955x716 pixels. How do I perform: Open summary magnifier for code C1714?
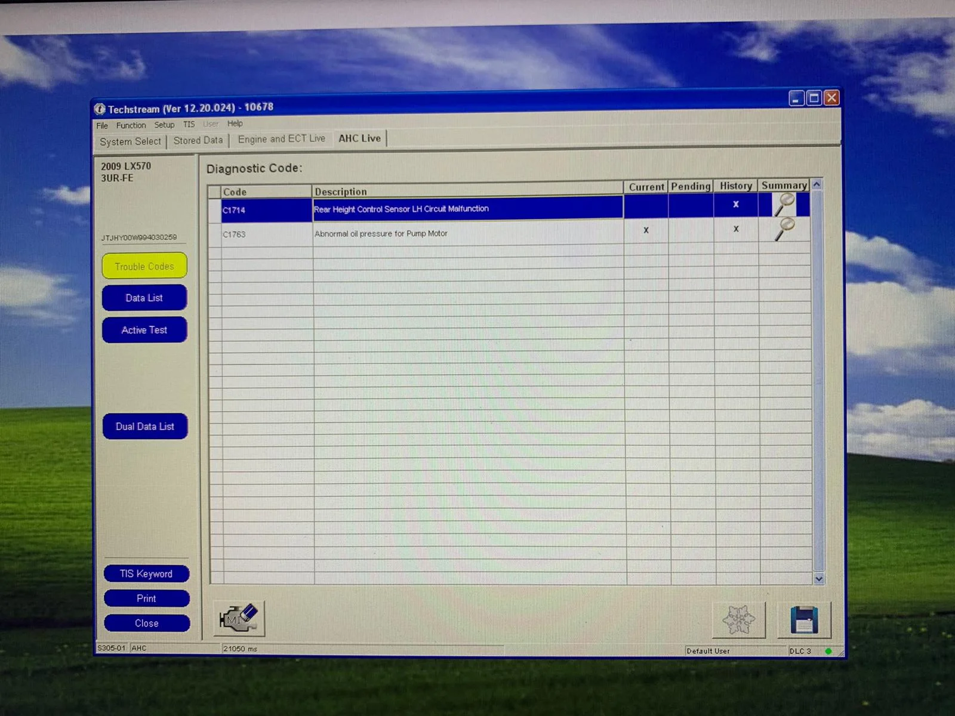(x=784, y=205)
